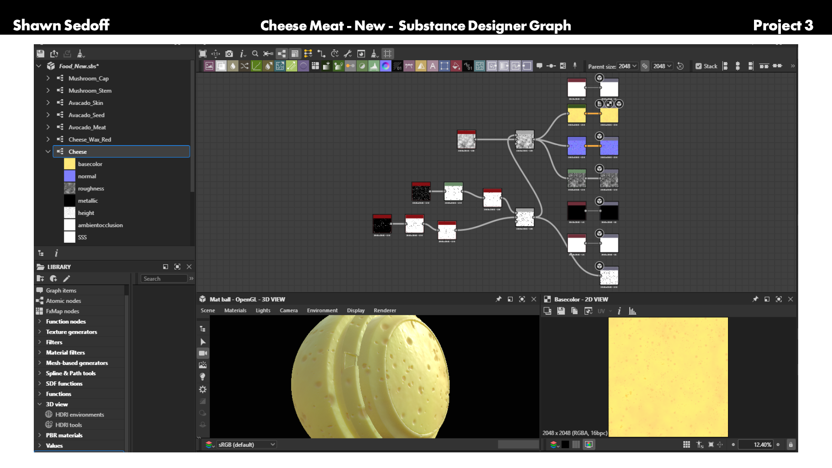Viewport: 832px width, 468px height.
Task: Show histogram in the 2D view toolbar
Action: (x=632, y=311)
